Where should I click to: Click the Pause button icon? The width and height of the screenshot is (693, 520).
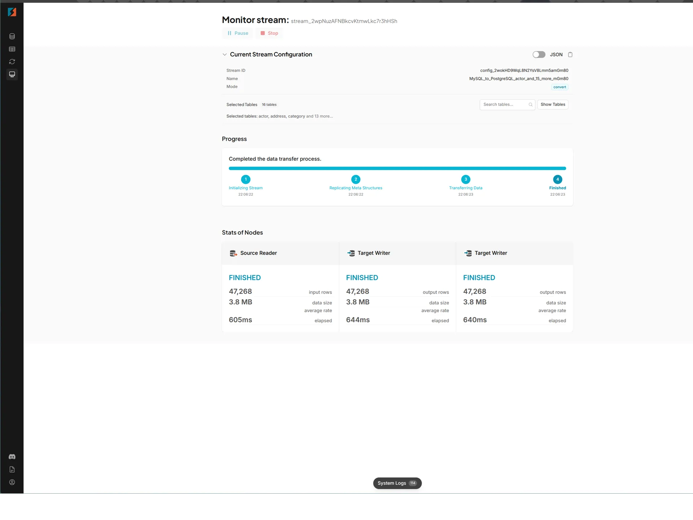pyautogui.click(x=230, y=33)
